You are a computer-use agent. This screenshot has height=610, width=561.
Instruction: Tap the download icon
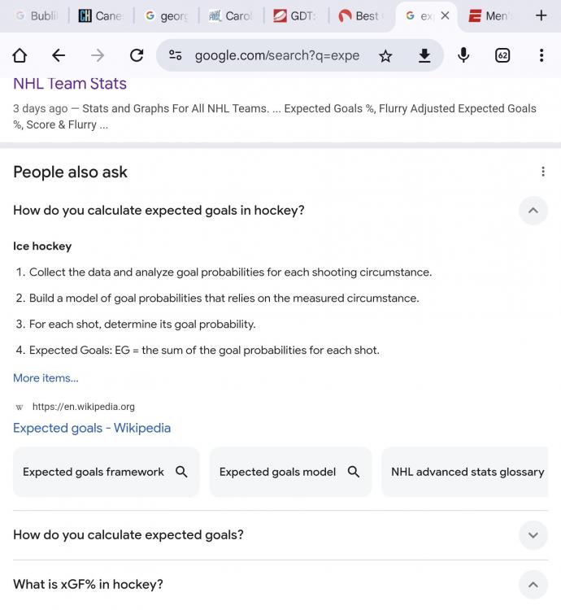click(424, 55)
